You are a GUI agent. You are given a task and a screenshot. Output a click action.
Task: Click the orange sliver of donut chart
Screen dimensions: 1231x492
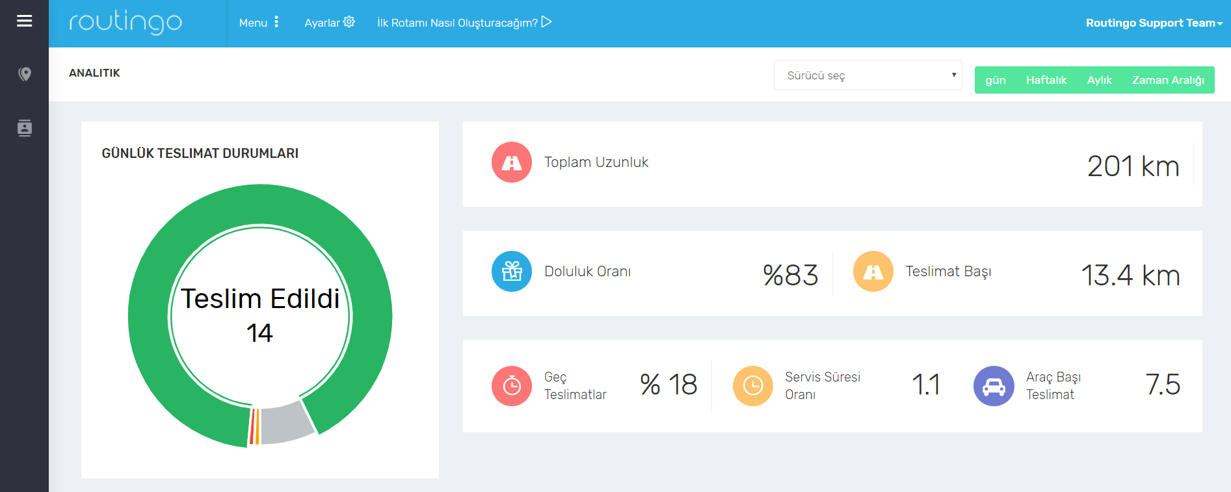[x=257, y=427]
